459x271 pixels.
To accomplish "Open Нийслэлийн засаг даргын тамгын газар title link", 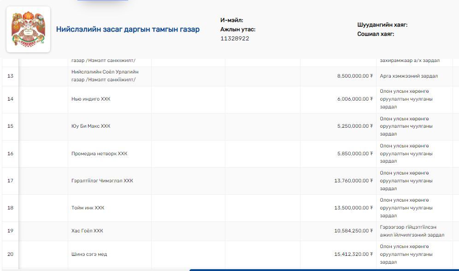I will pos(128,29).
